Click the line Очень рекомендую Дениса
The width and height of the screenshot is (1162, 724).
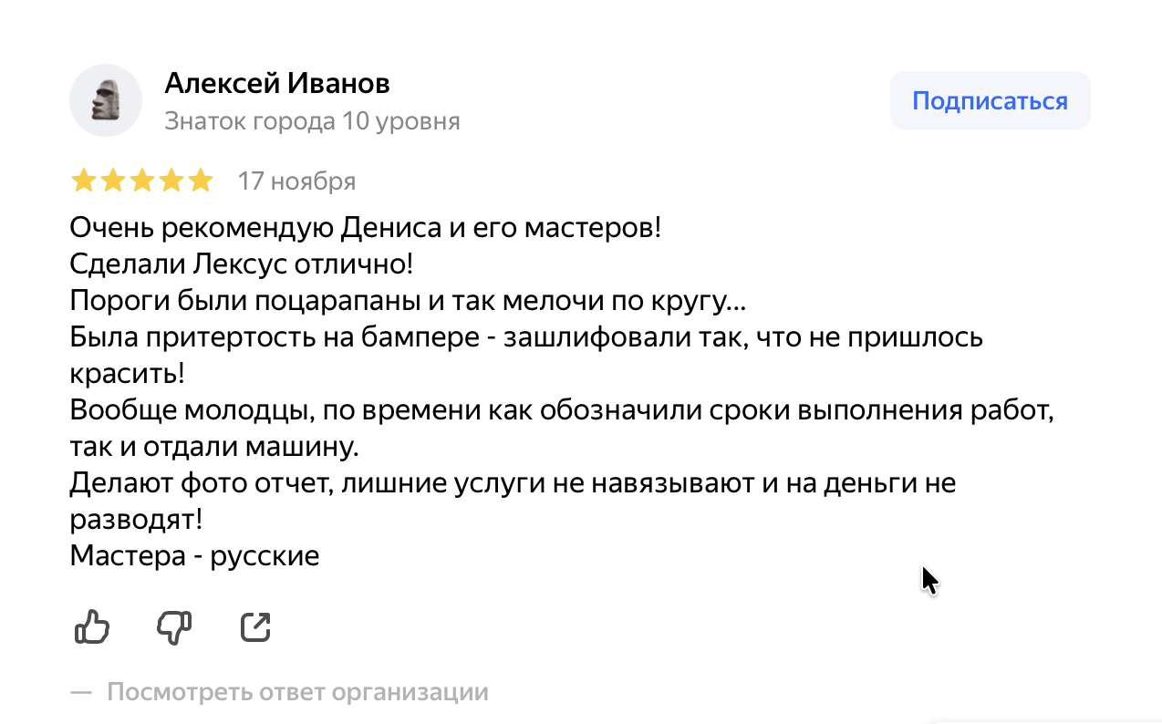point(365,227)
